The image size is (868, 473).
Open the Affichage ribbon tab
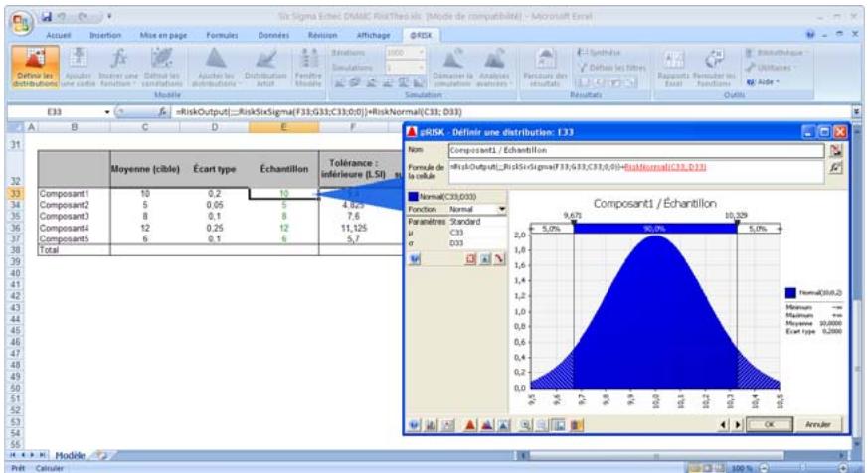click(x=373, y=36)
